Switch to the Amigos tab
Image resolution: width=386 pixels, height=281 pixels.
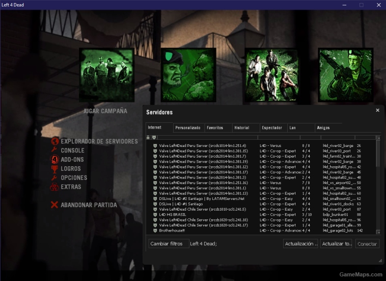[328, 127]
